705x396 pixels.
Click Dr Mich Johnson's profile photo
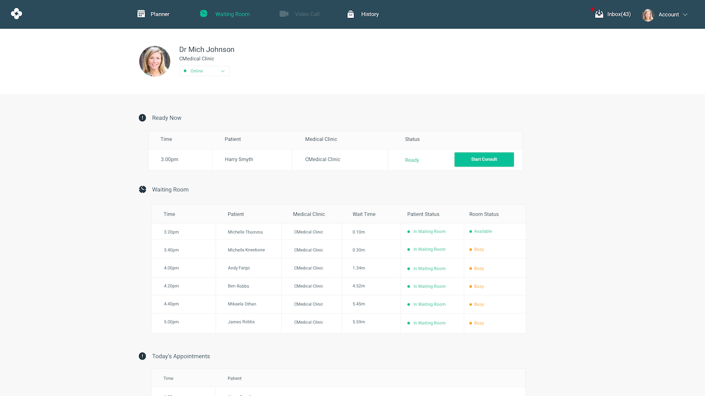(x=155, y=61)
